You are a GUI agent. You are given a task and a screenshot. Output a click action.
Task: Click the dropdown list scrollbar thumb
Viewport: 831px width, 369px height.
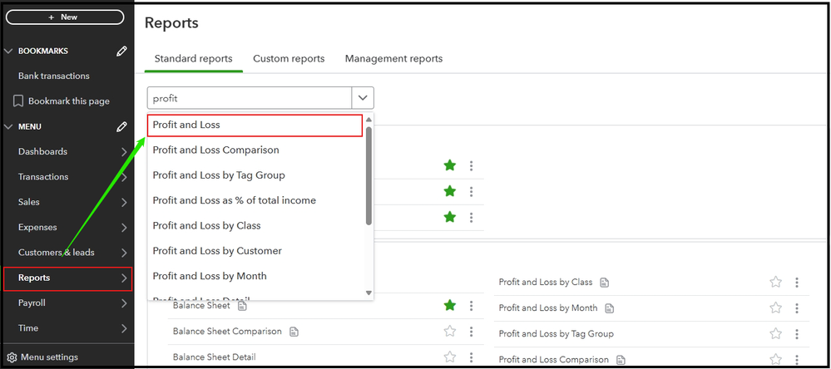click(x=369, y=175)
